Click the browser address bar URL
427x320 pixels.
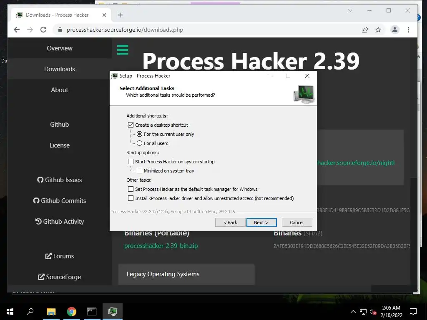[x=125, y=30]
